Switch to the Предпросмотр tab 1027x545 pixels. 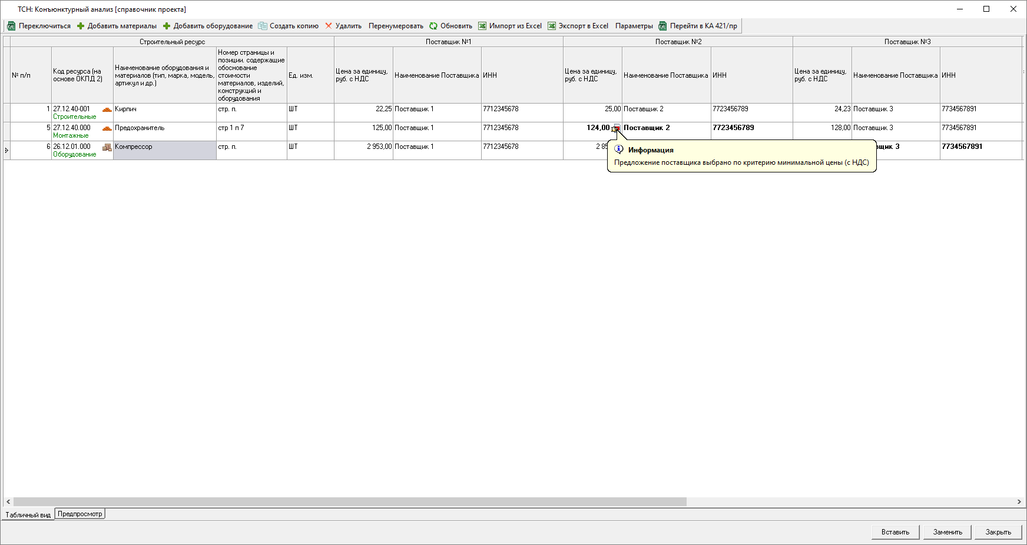[x=80, y=514]
